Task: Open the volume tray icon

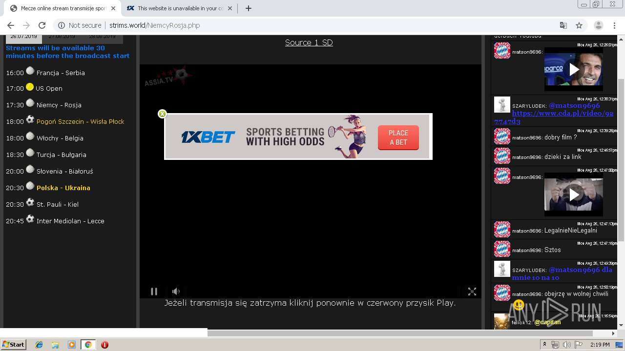Action: click(x=566, y=345)
